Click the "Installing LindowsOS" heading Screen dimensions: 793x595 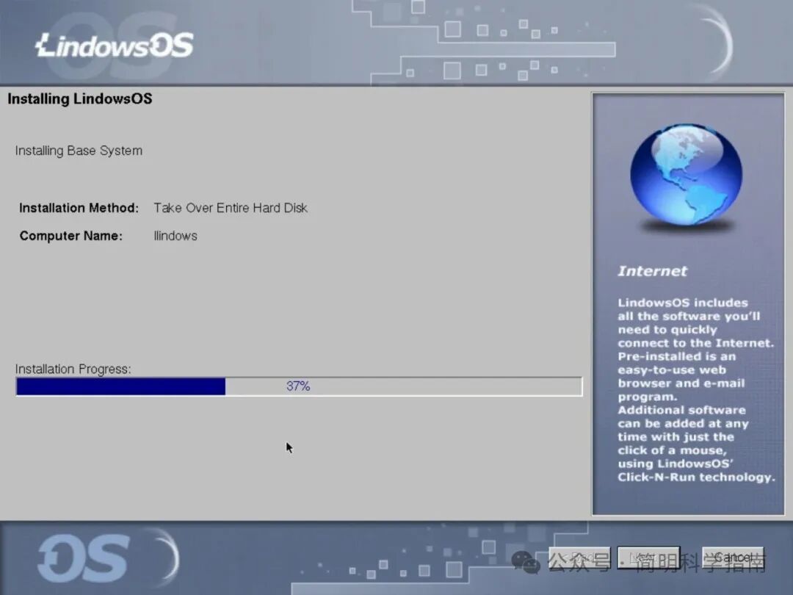click(80, 98)
